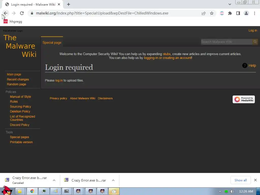
Task: Open Manual of Style policy
Action: coord(20,97)
